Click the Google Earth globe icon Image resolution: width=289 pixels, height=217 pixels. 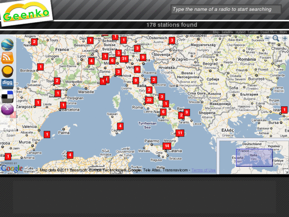8,45
